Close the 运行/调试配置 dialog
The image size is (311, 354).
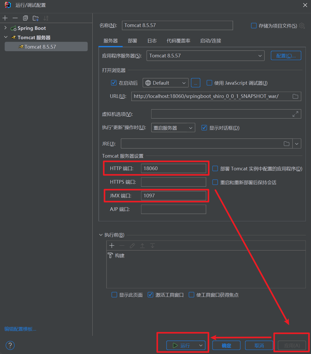pyautogui.click(x=305, y=5)
